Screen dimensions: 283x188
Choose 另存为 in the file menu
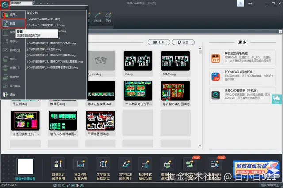tap(13, 41)
